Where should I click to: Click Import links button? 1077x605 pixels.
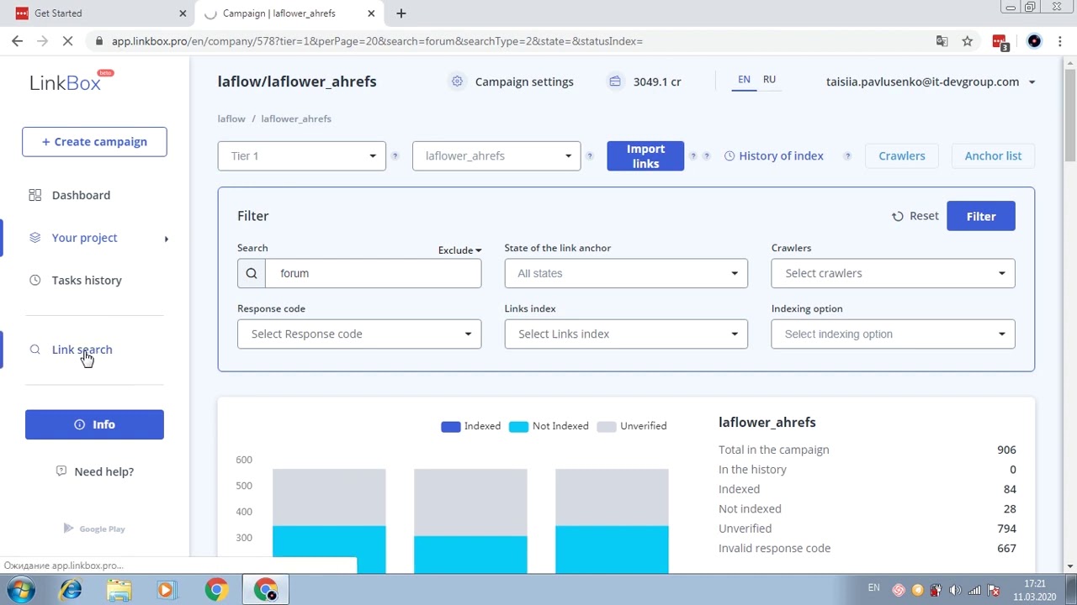(x=645, y=156)
